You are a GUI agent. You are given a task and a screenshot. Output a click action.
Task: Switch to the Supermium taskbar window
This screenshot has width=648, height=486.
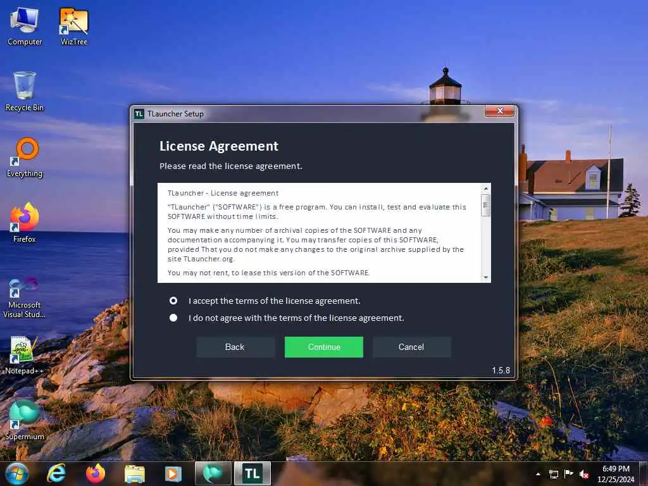(213, 473)
